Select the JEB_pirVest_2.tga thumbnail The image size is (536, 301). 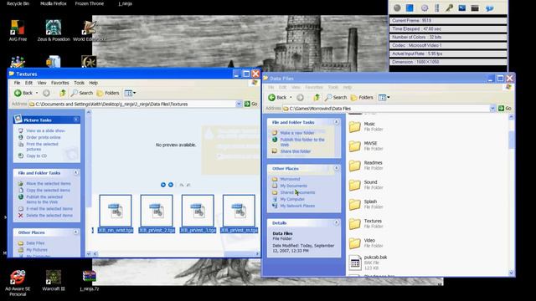pos(157,214)
